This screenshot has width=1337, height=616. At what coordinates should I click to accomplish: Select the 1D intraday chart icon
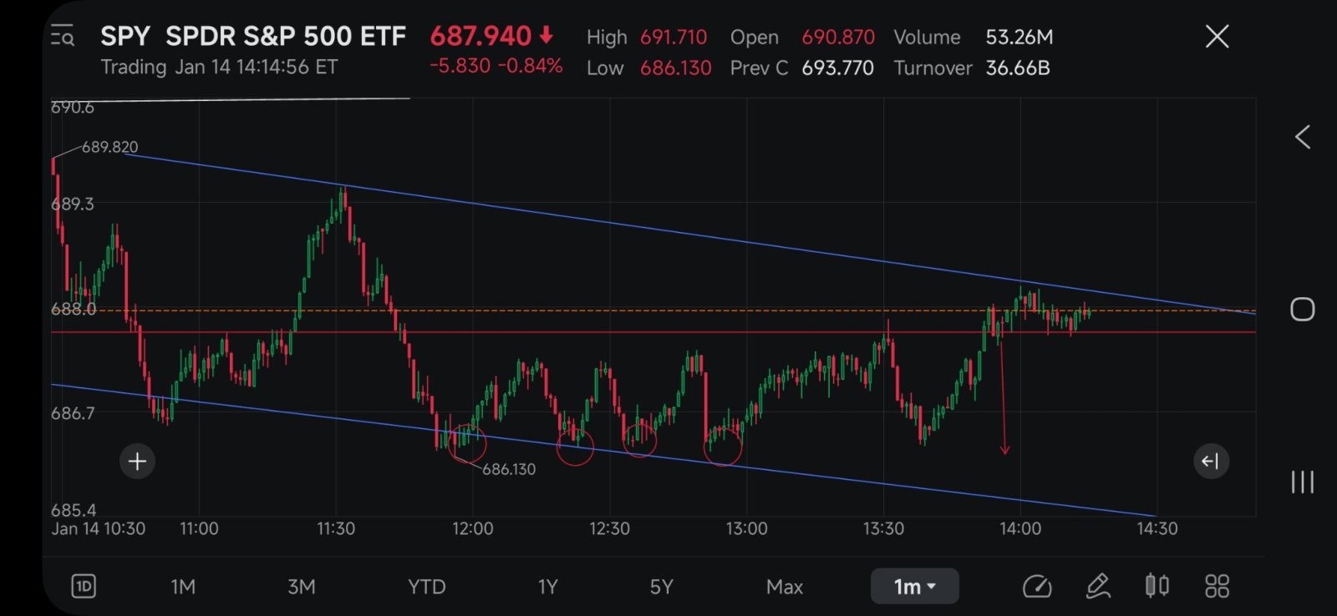point(84,587)
